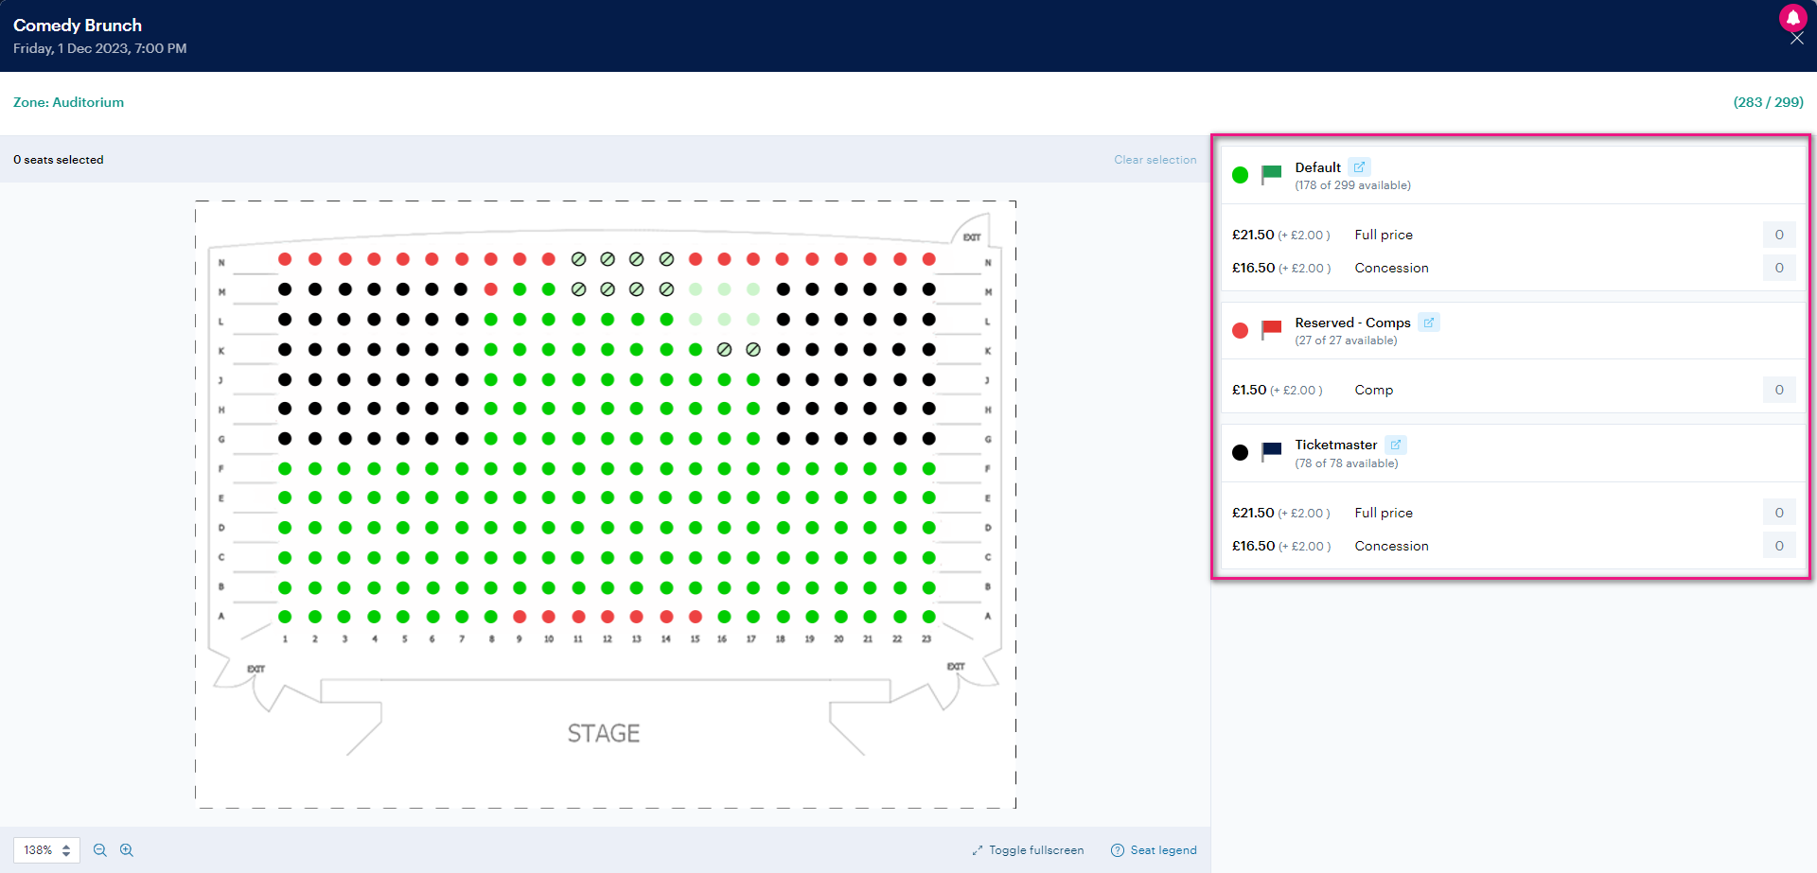Select faded green seat 17 in row L

click(753, 320)
